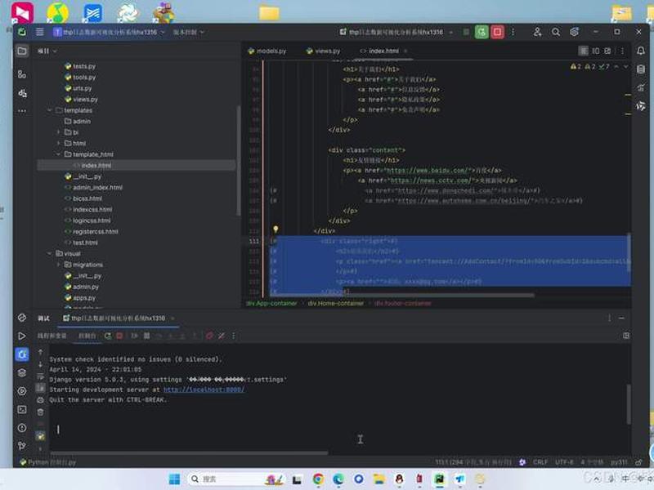Image resolution: width=654 pixels, height=490 pixels.
Task: Select the Editor and Preview view mode
Action: (596, 51)
